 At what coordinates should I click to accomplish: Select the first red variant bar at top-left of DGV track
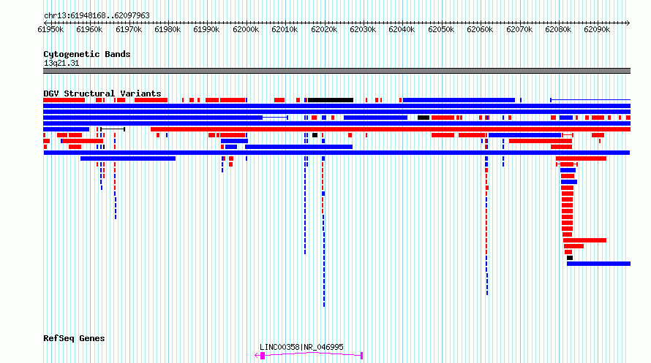[x=64, y=100]
